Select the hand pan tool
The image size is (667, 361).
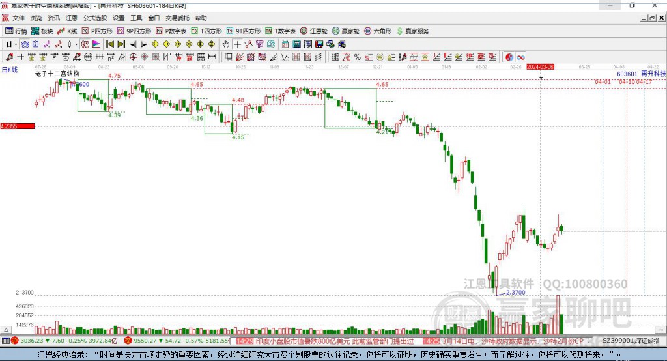point(226,44)
